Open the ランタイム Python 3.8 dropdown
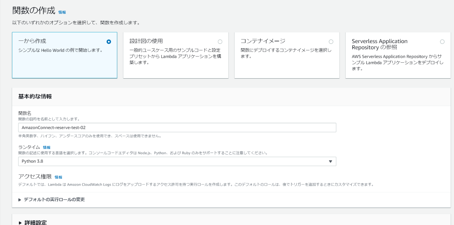Viewport: 454px width, 225px height. pos(177,161)
